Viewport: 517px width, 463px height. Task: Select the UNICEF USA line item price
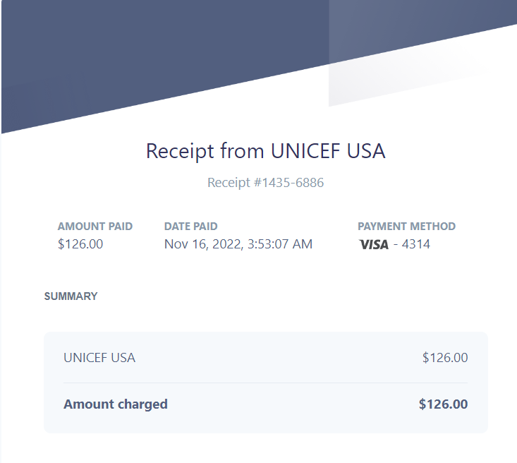click(445, 358)
